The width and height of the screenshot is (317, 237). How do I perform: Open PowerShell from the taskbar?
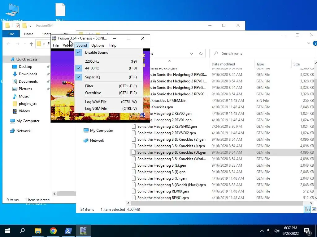(x=68, y=231)
